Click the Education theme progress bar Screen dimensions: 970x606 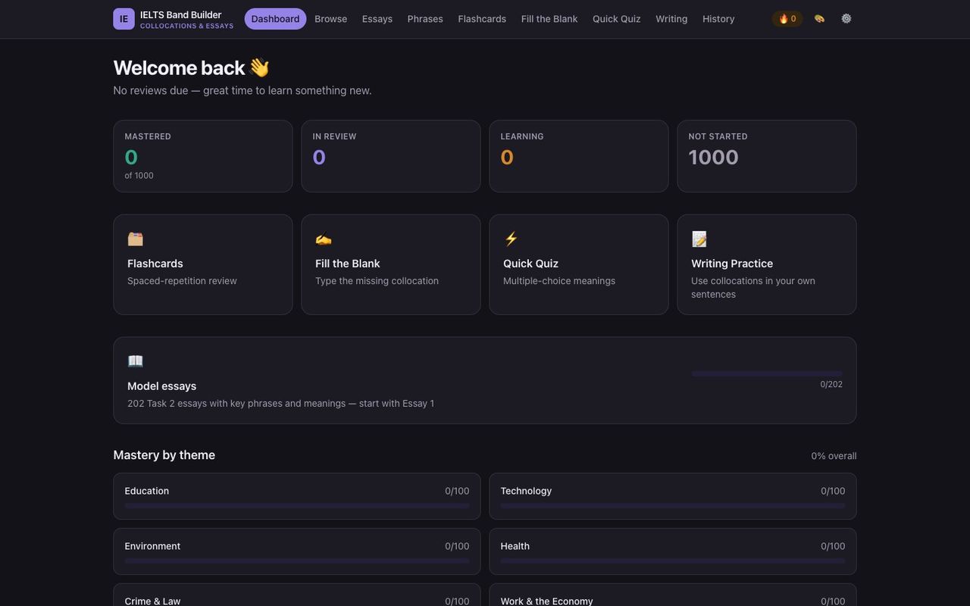pyautogui.click(x=297, y=505)
